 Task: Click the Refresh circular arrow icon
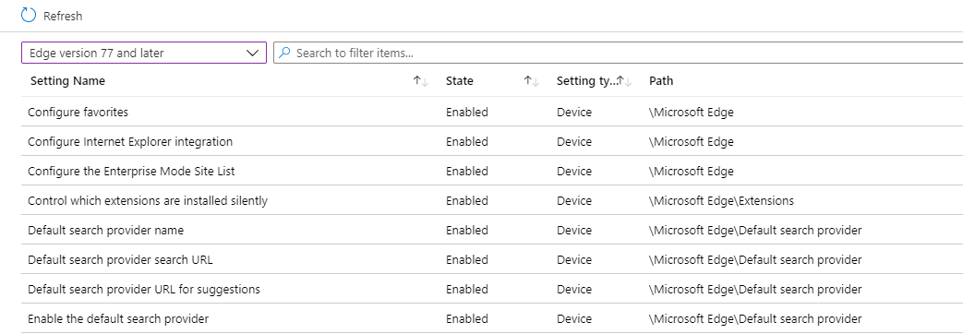[x=29, y=16]
